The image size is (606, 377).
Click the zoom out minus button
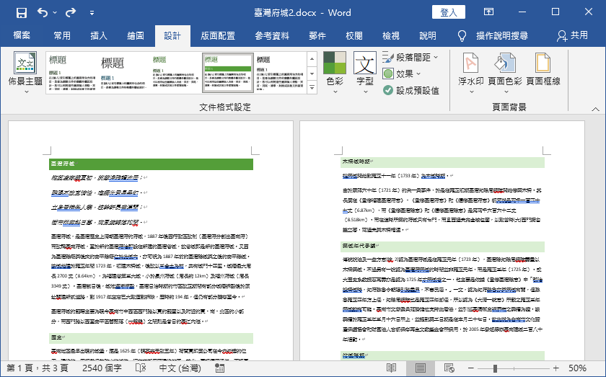click(x=470, y=368)
